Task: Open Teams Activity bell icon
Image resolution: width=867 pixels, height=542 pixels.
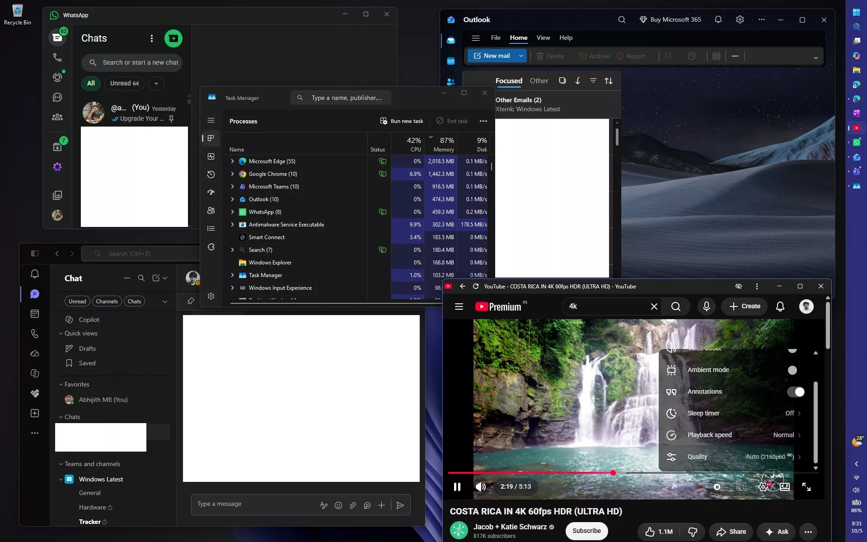Action: click(x=35, y=274)
